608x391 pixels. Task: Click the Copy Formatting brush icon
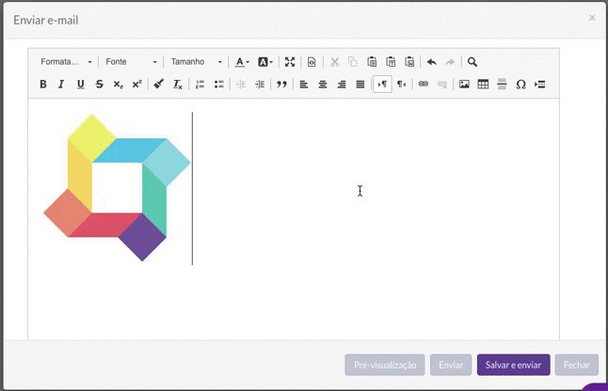coord(159,84)
